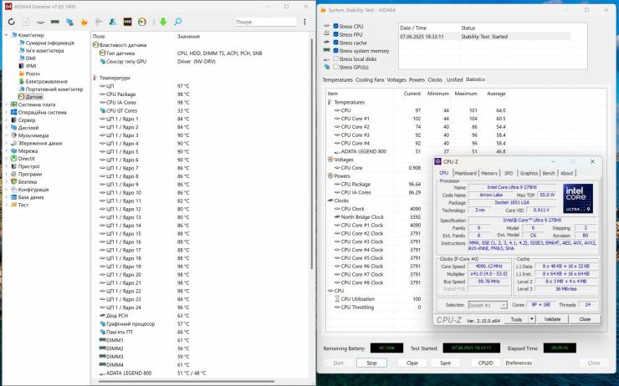The width and height of the screenshot is (619, 386).
Task: Open the disk benchmark toolbar icon
Action: click(40, 22)
